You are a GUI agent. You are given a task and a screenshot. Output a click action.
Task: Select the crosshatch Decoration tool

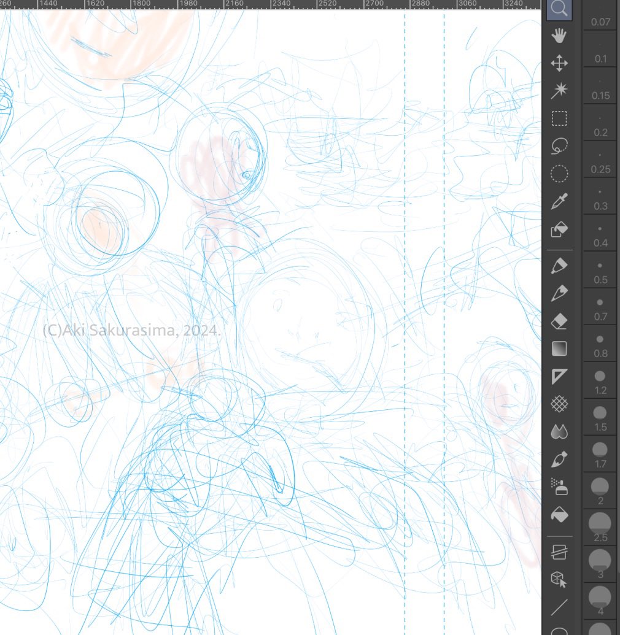pos(559,404)
